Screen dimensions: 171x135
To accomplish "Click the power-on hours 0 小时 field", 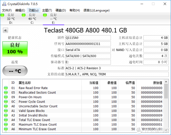I will [156, 62].
